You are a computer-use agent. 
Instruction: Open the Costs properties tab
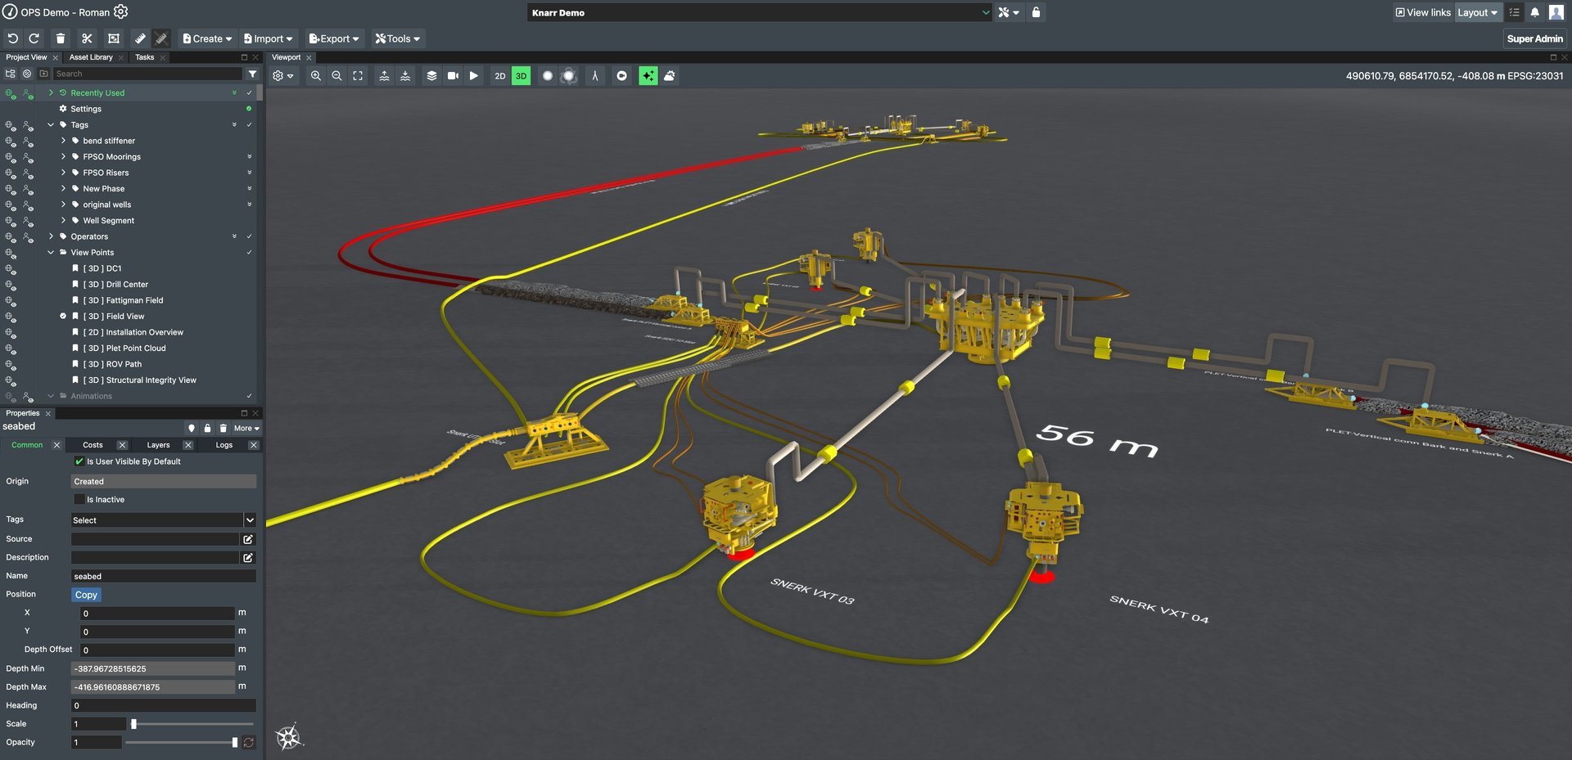pos(93,445)
